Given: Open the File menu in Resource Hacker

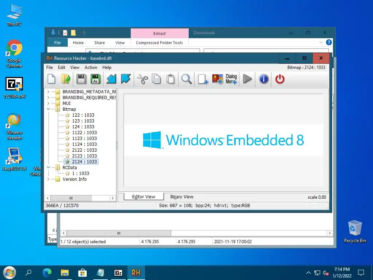Looking at the screenshot, I should [50, 67].
